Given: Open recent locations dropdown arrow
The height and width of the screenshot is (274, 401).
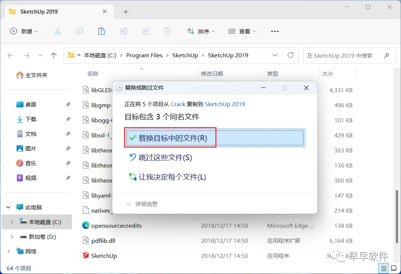Looking at the screenshot, I should click(x=40, y=55).
